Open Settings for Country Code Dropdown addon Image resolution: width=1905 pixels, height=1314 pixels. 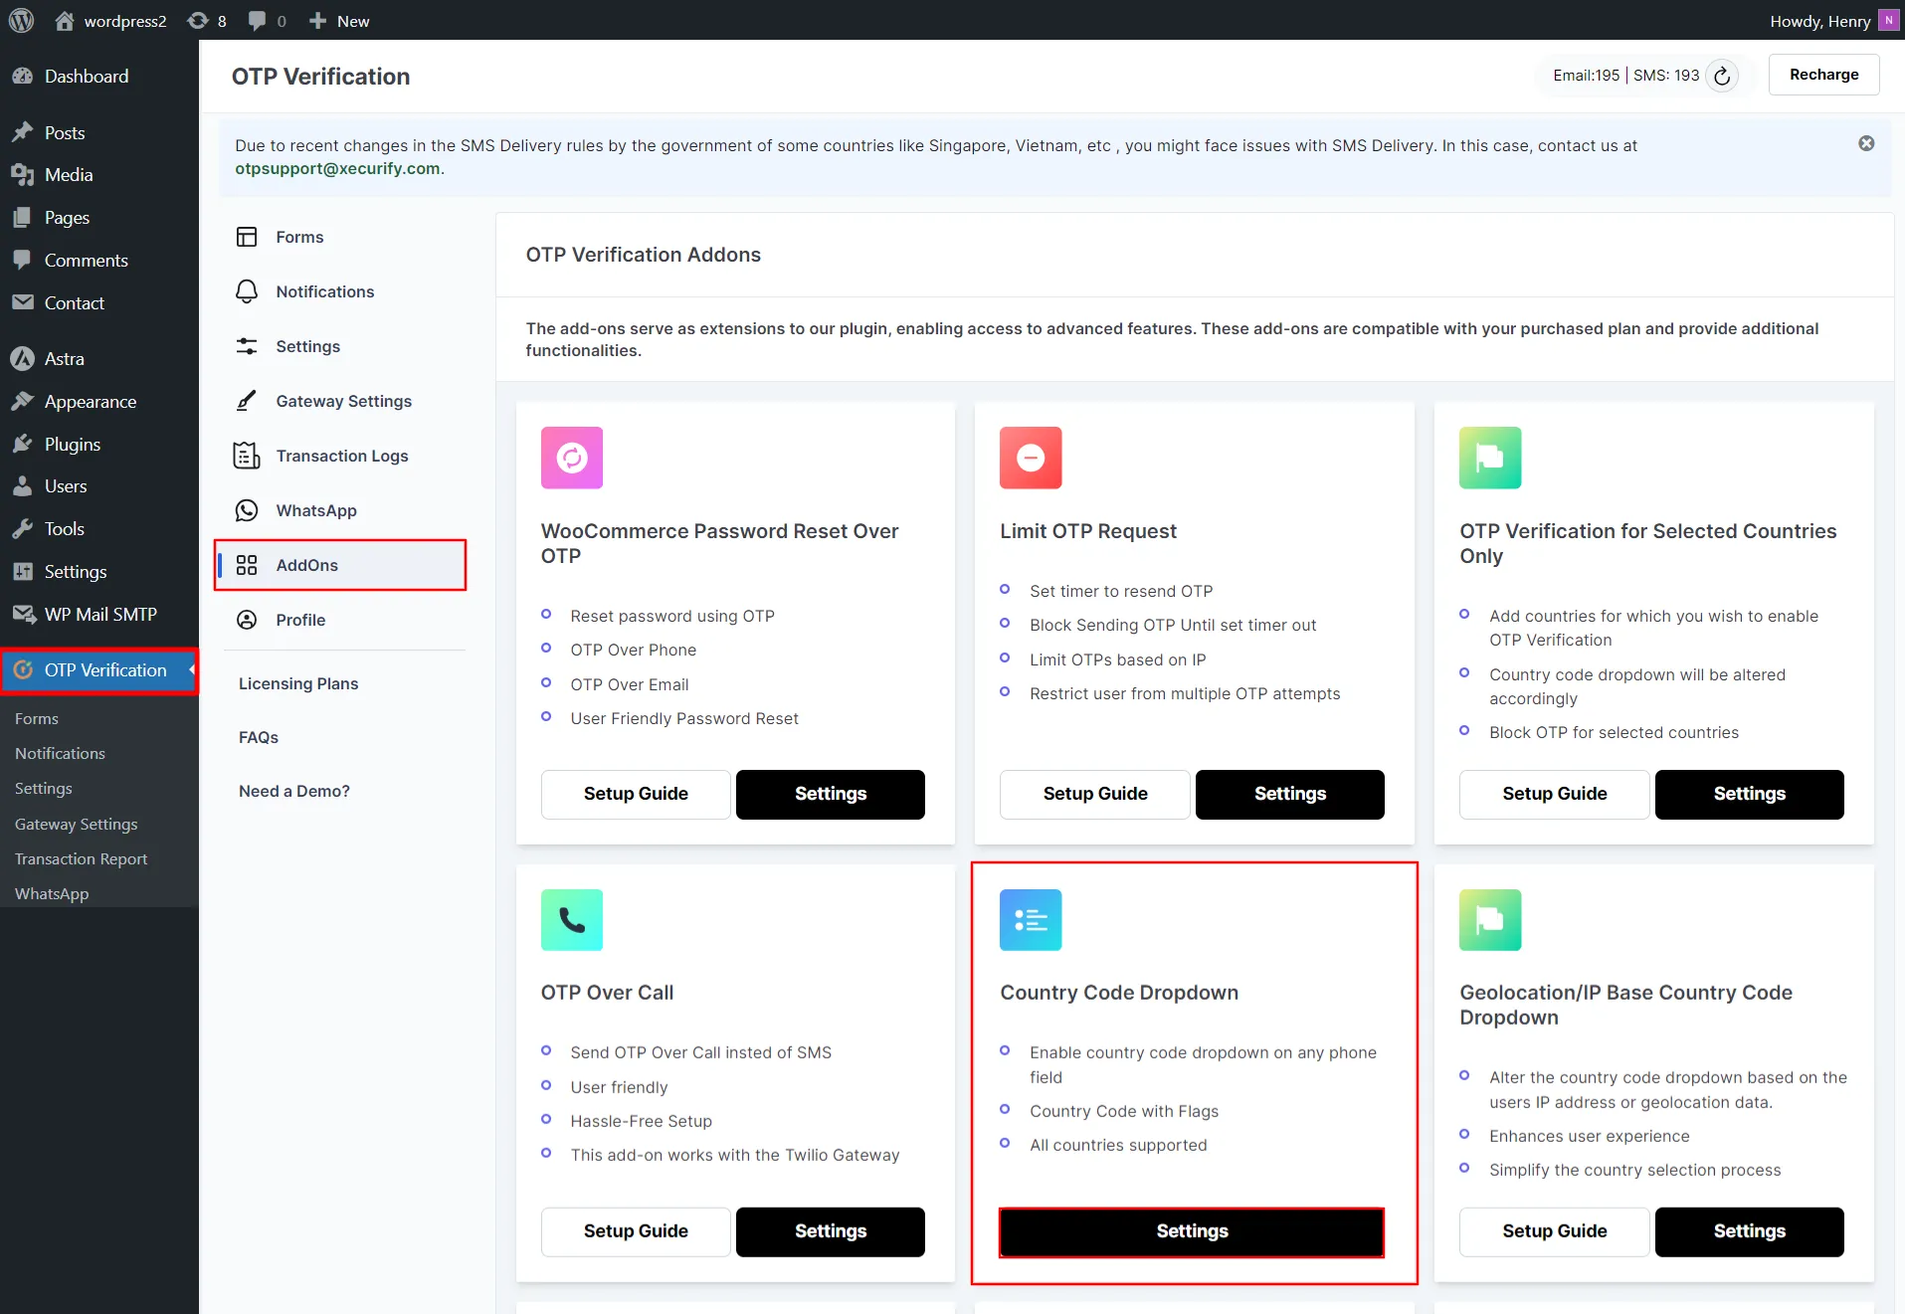pos(1192,1231)
